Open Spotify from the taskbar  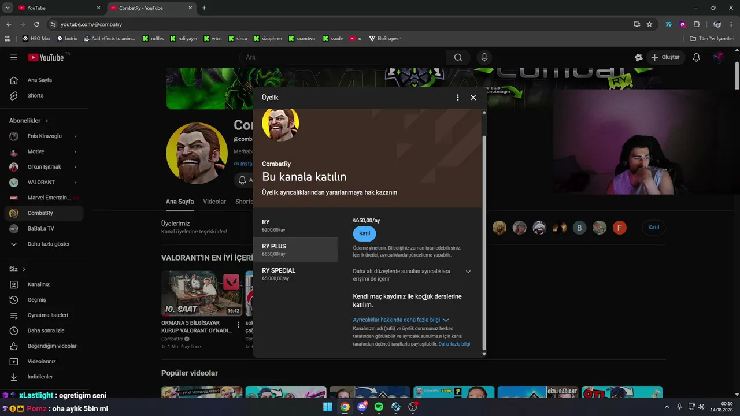379,407
